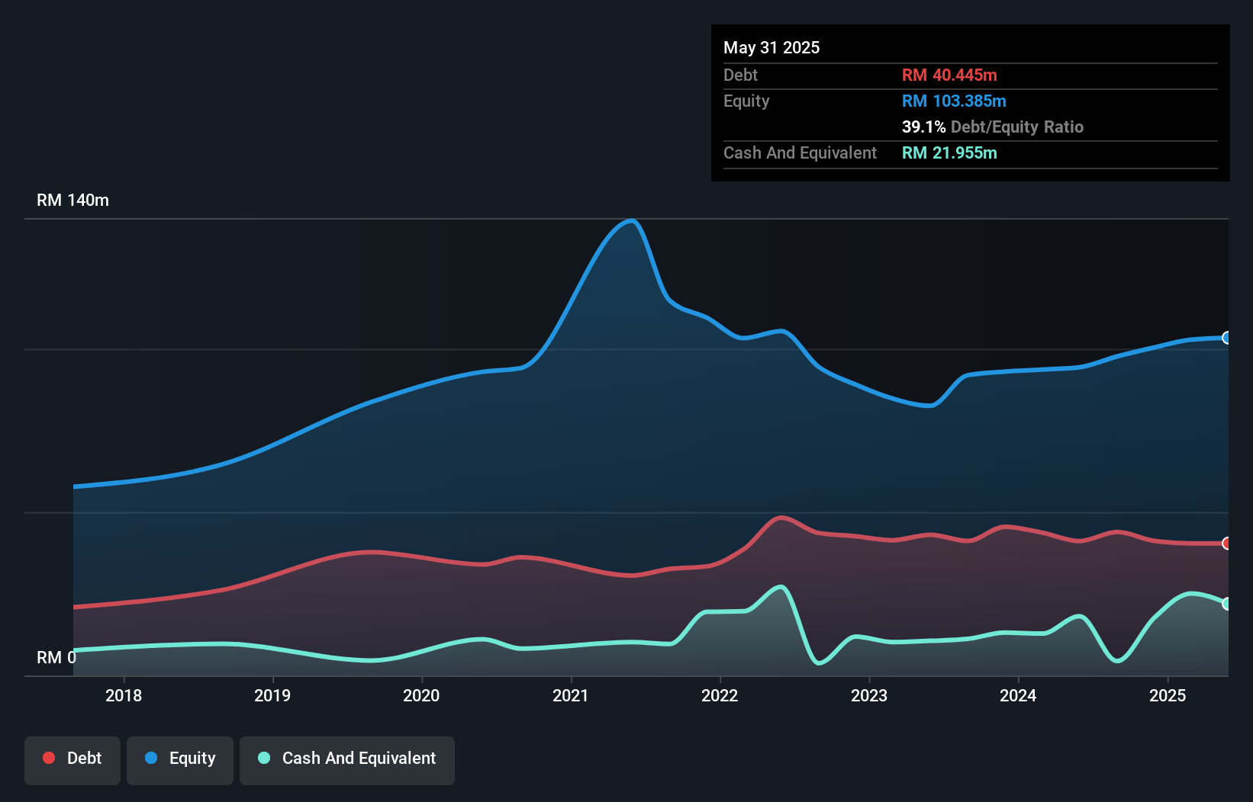Expand the Debt/Equity Ratio row for details

993,127
